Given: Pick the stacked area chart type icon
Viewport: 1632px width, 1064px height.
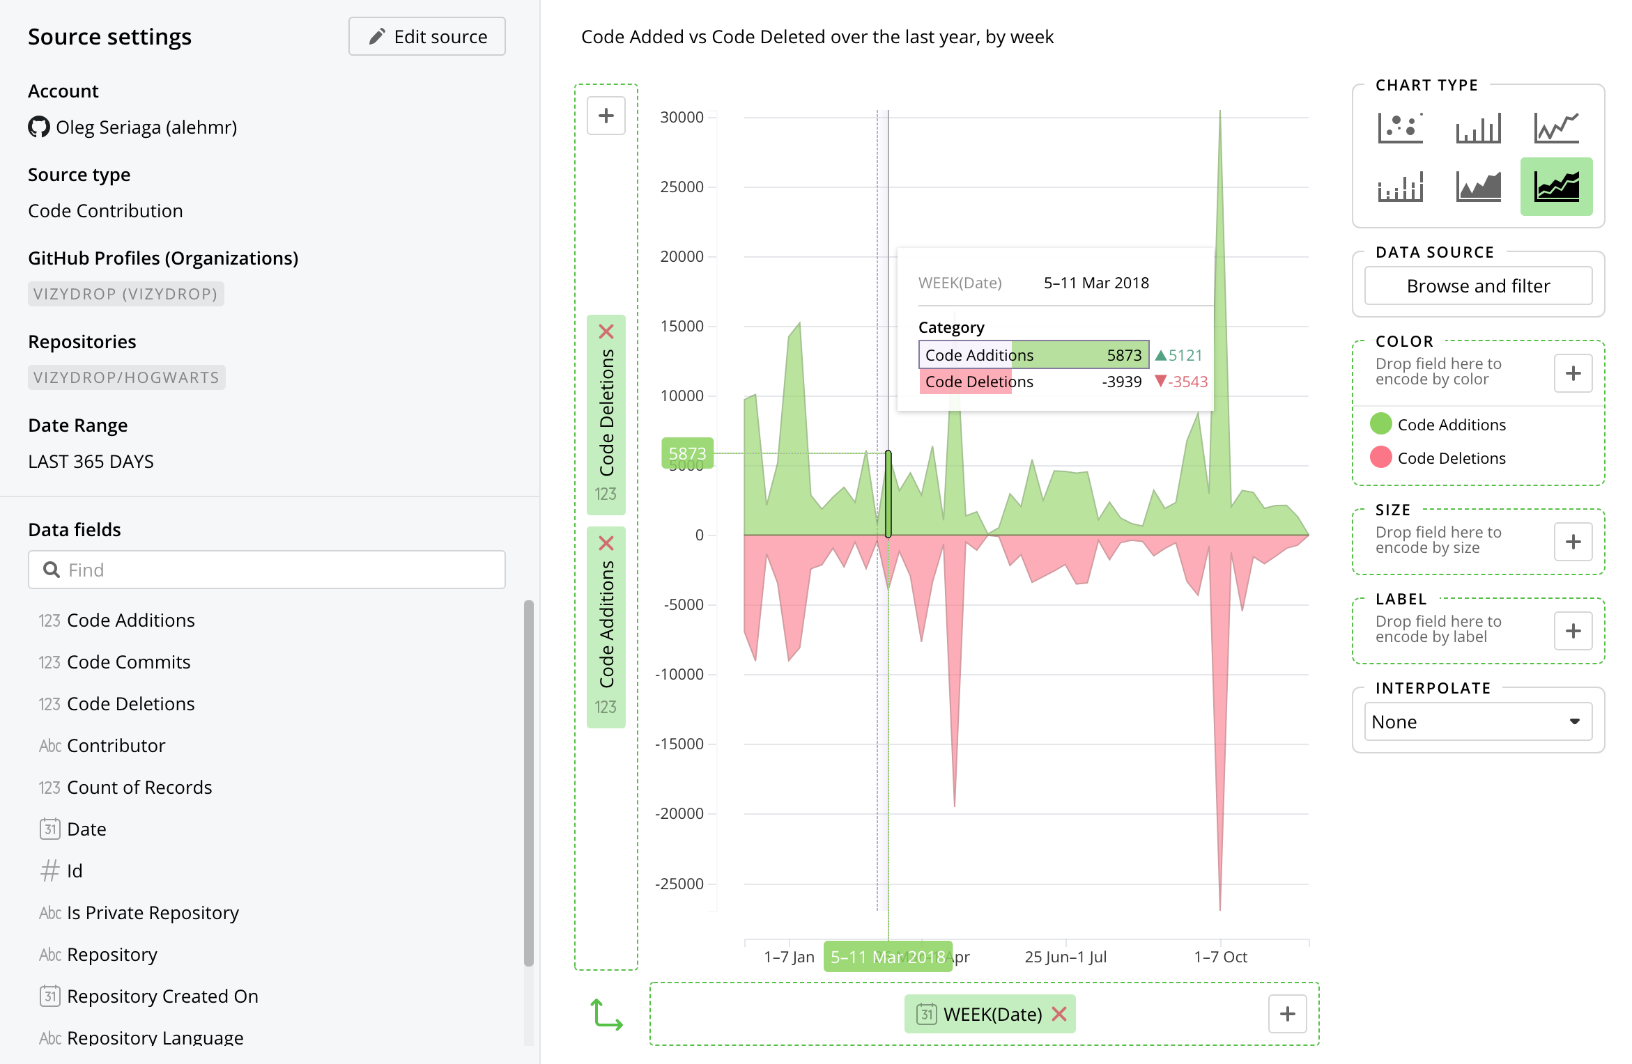Looking at the screenshot, I should (1556, 187).
